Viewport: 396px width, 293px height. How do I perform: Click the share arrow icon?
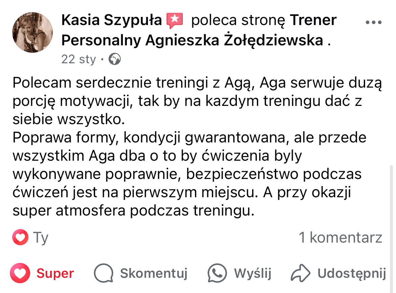pyautogui.click(x=301, y=273)
